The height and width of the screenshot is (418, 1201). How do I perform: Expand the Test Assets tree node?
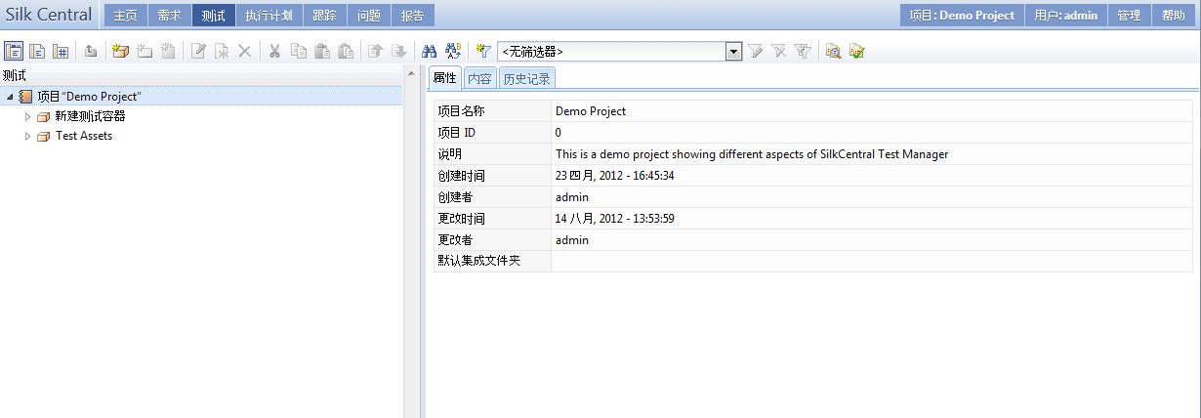coord(28,136)
